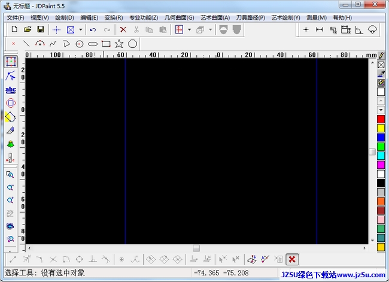The height and width of the screenshot is (282, 389).
Task: Click the right arrow of horizontal scrollbar
Action: tap(364, 248)
